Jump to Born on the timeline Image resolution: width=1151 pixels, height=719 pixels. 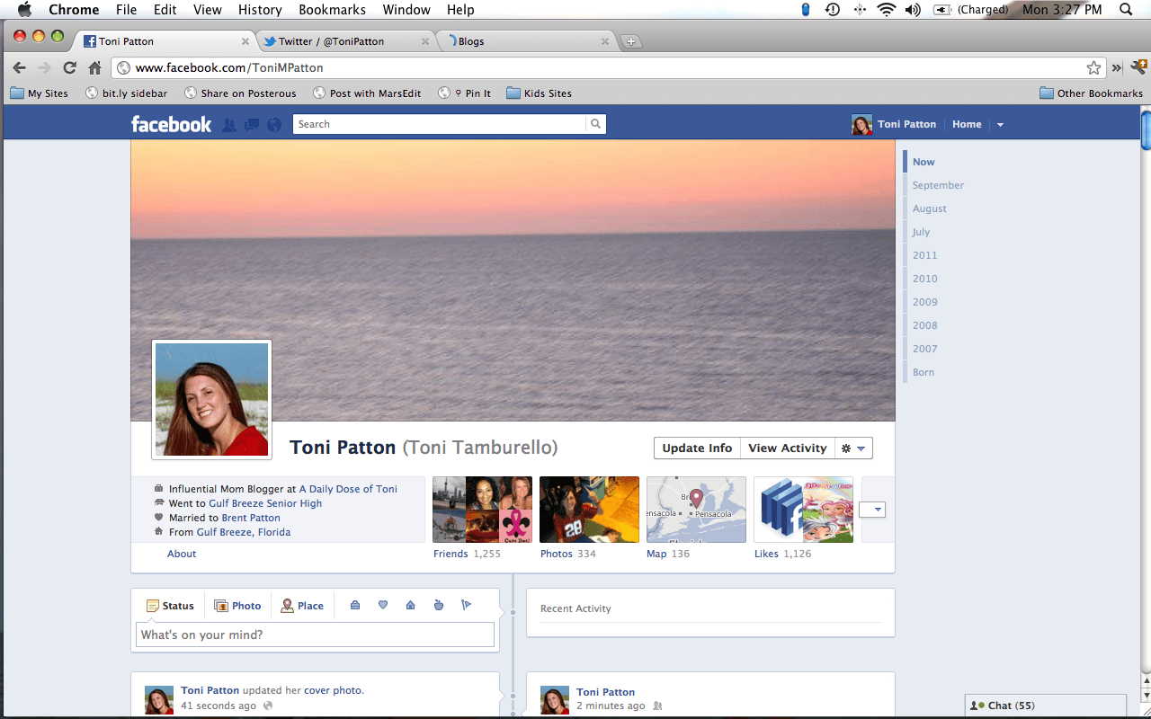click(923, 372)
